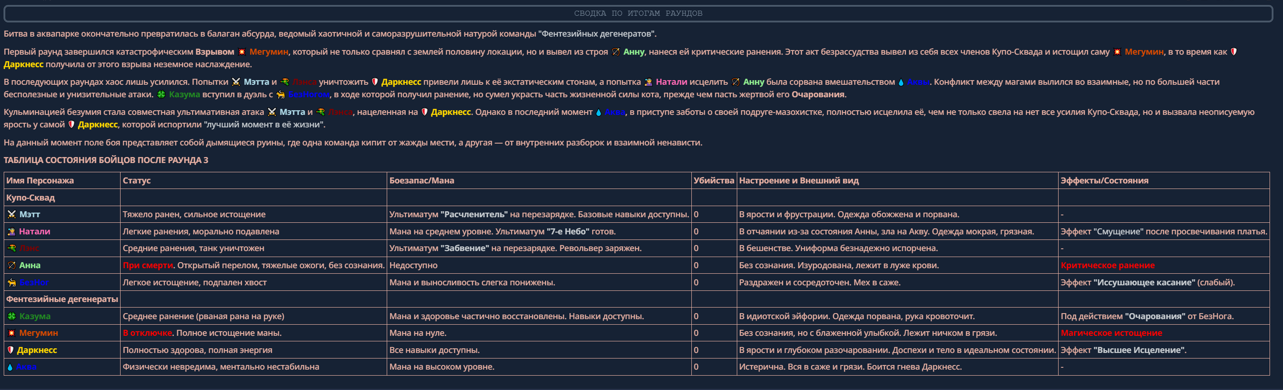Click the red 'В отключке' status text
Viewport: 1283px width, 390px height.
point(147,333)
